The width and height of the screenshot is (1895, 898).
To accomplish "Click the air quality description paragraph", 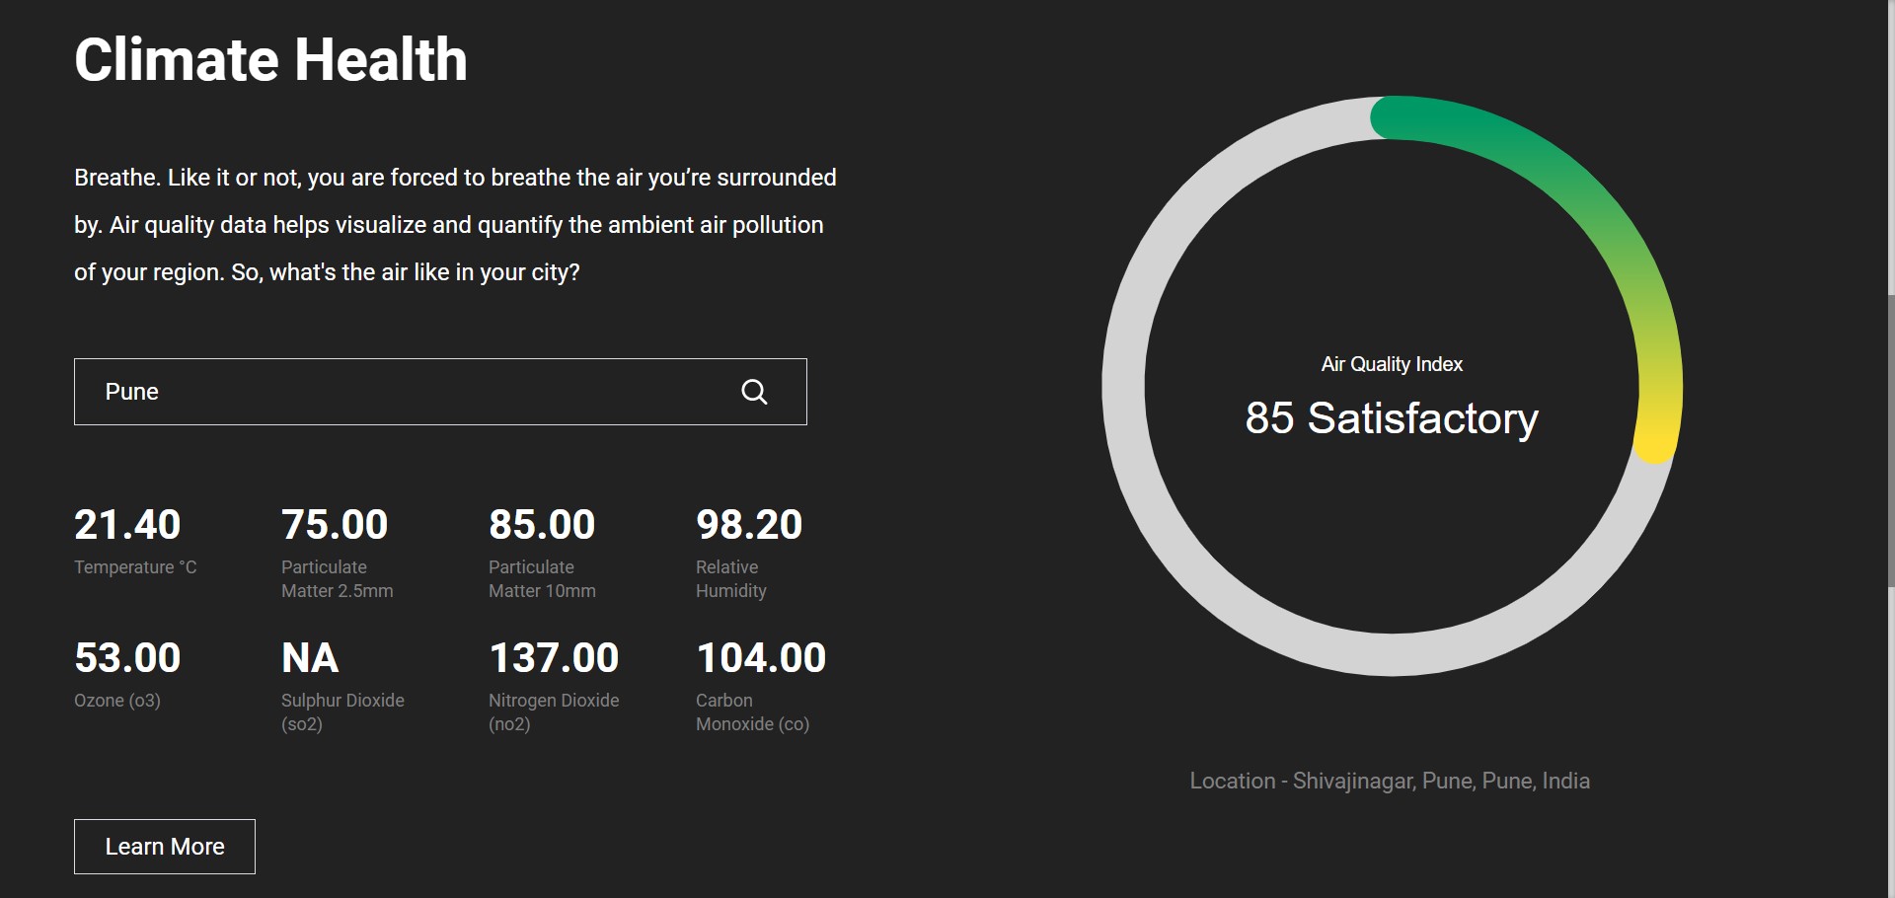I will point(454,225).
